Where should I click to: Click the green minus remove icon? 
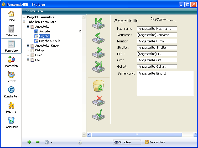[38, 142]
